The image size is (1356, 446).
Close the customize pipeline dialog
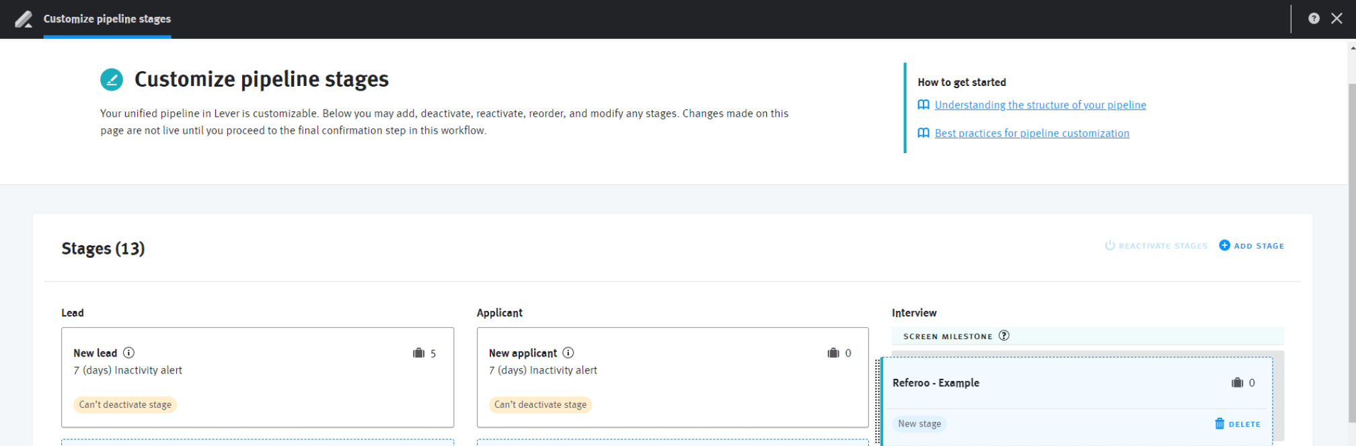(x=1336, y=19)
